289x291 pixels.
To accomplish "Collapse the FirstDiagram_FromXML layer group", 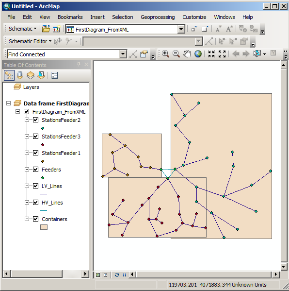I will 17,112.
